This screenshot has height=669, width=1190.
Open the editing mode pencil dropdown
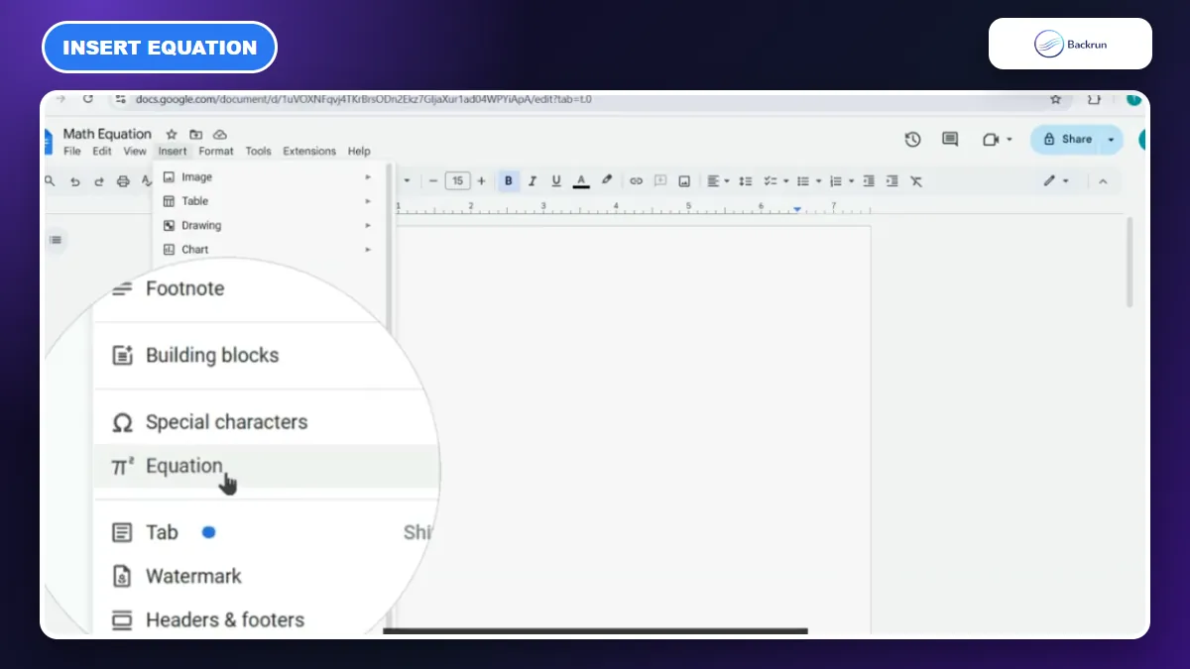point(1055,181)
